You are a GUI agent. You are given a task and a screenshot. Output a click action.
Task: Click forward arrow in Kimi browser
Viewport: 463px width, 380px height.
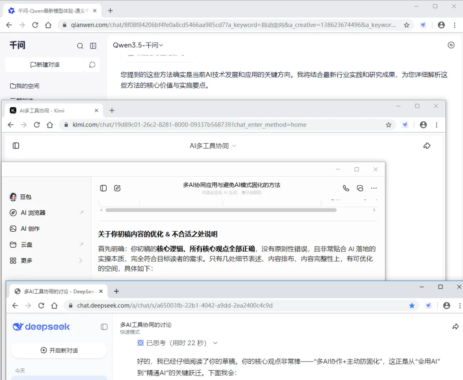(24, 125)
